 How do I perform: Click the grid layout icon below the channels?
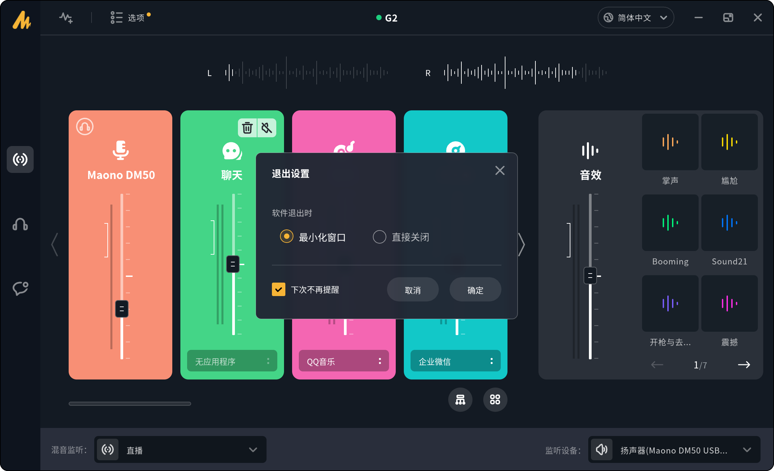(495, 400)
